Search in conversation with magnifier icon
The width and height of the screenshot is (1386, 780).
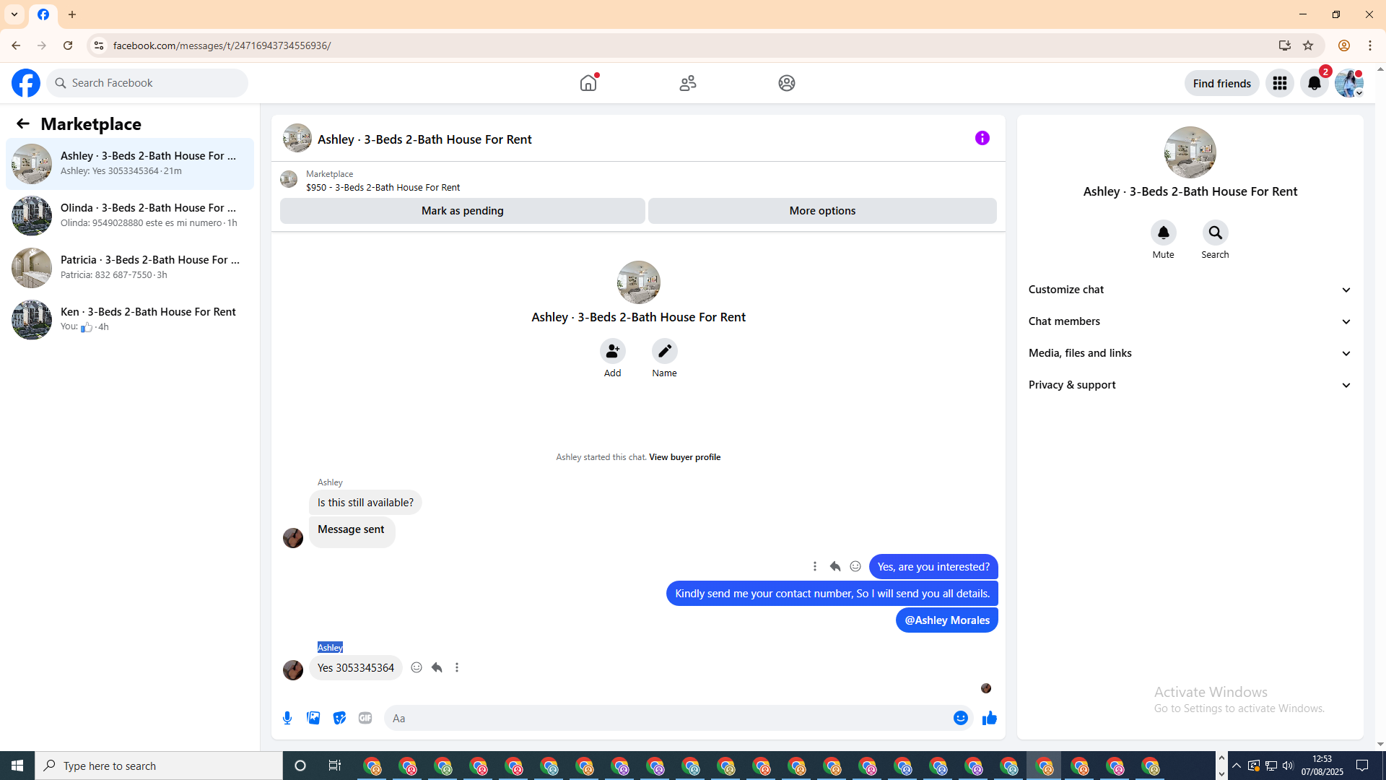pyautogui.click(x=1215, y=233)
